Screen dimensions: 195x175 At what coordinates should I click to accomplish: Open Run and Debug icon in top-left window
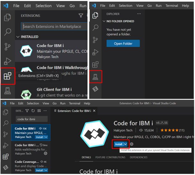point(7,61)
